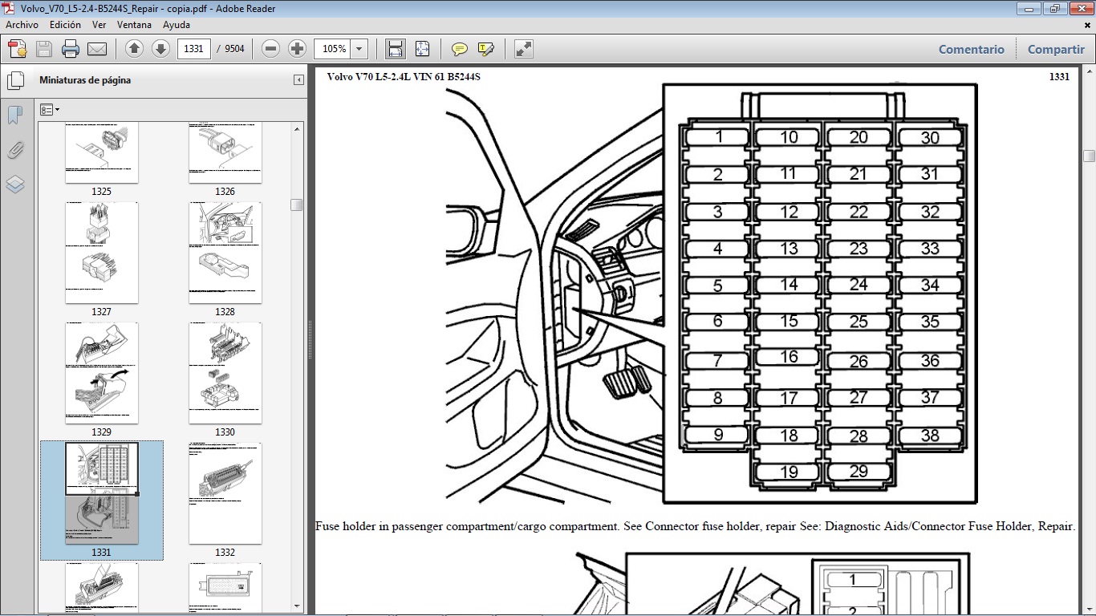This screenshot has width=1096, height=616.
Task: Select the scrolling fit-width view icon
Action: pyautogui.click(x=395, y=49)
